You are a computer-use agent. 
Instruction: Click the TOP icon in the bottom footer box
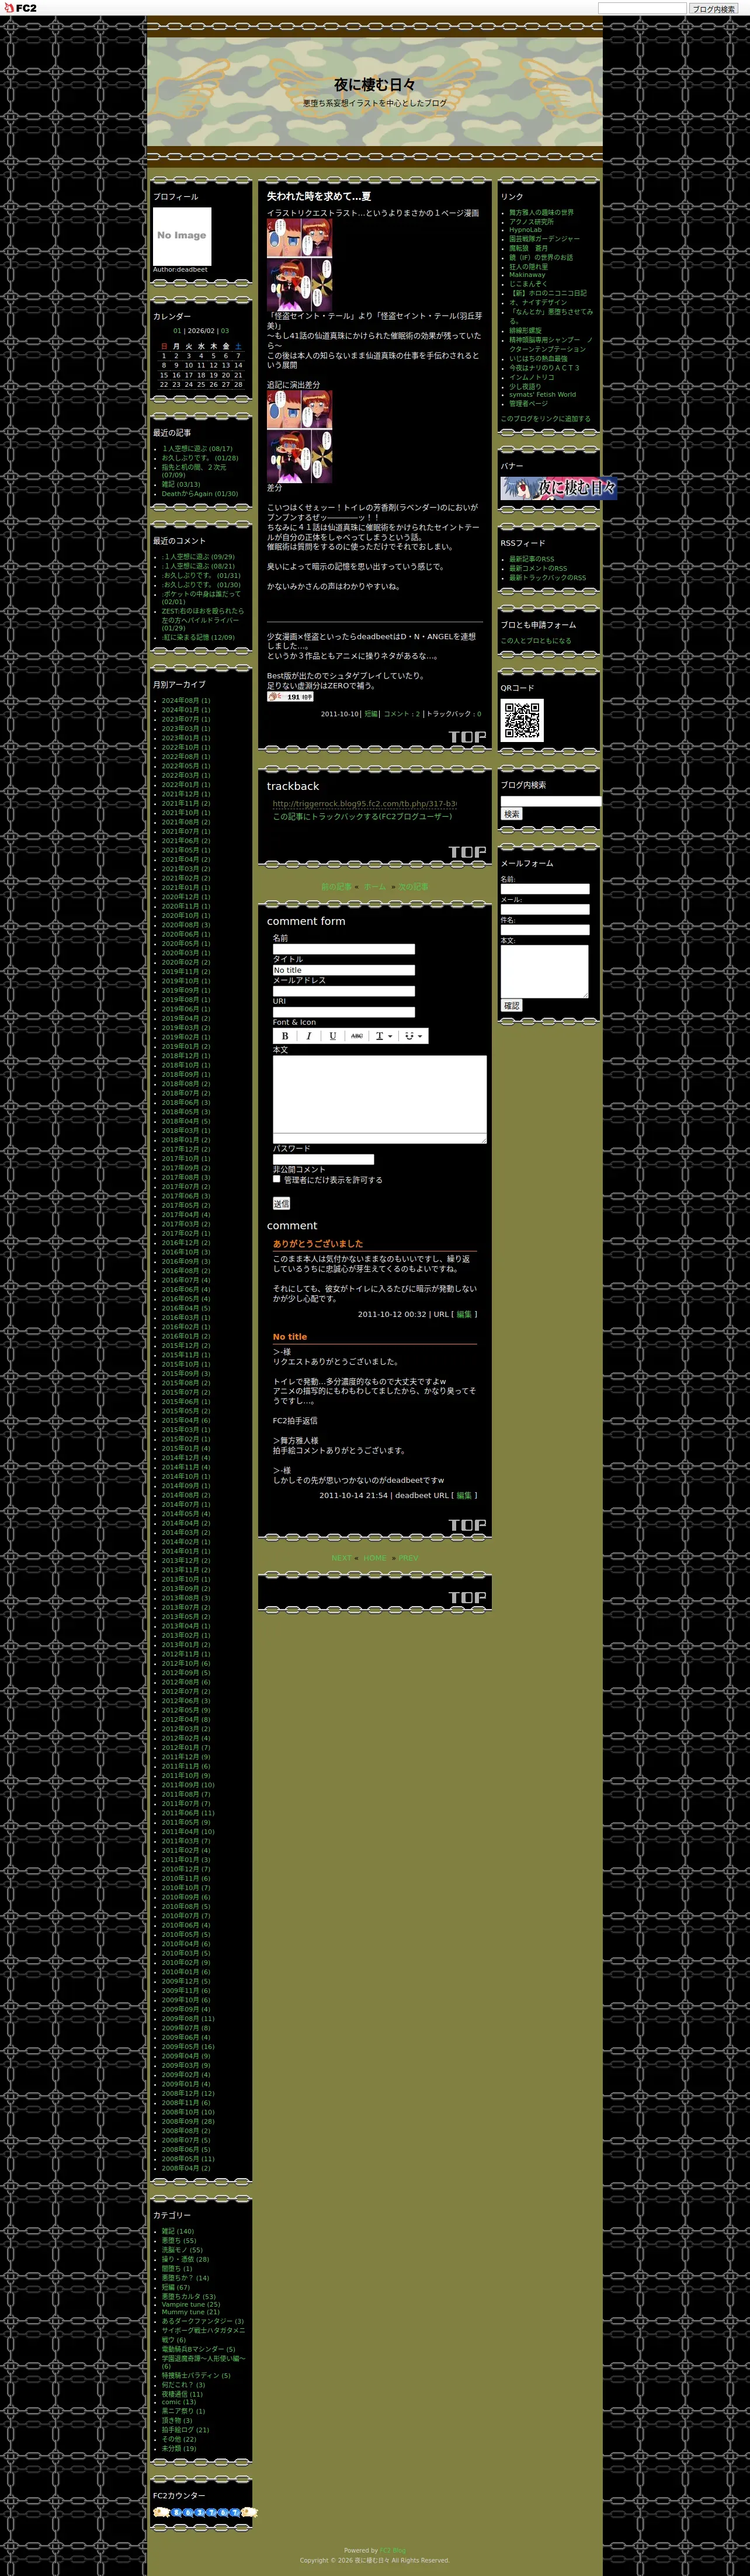[x=467, y=1598]
